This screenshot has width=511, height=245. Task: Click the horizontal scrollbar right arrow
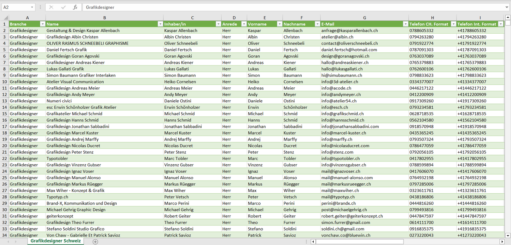tap(502, 241)
